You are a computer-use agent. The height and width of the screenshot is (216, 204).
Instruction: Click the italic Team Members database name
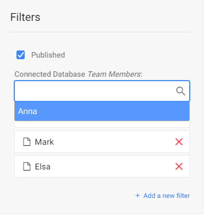[x=114, y=74]
